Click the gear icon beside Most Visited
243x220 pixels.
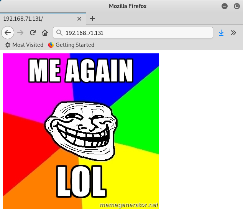pyautogui.click(x=8, y=45)
